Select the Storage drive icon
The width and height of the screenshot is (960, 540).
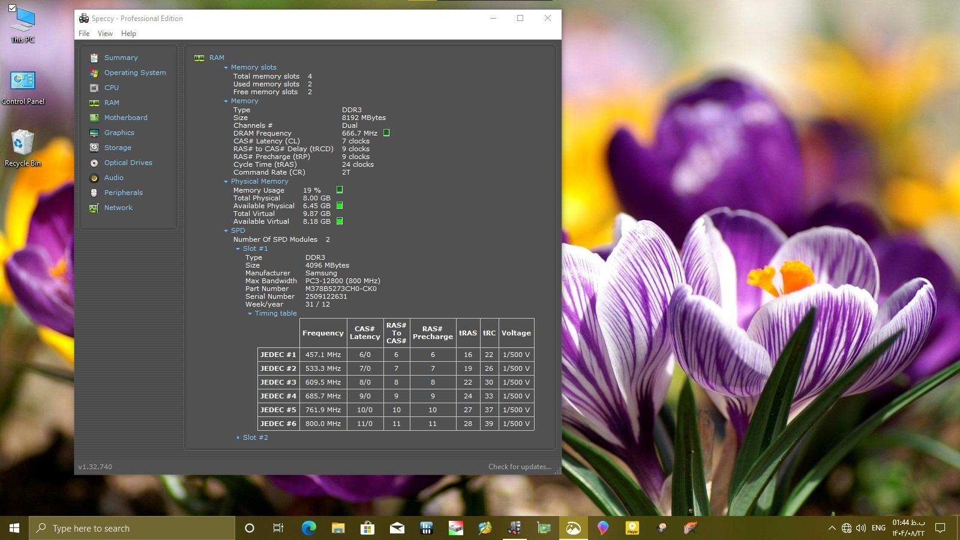tap(94, 148)
